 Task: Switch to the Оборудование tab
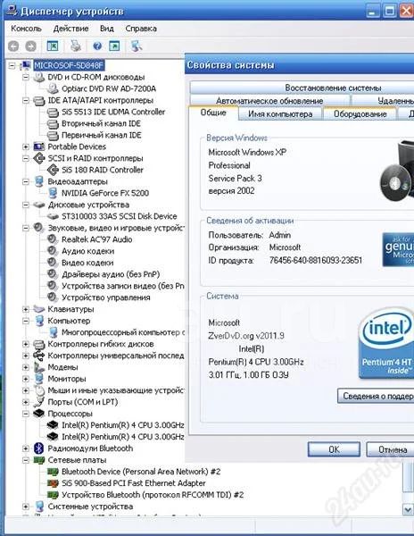pos(360,114)
